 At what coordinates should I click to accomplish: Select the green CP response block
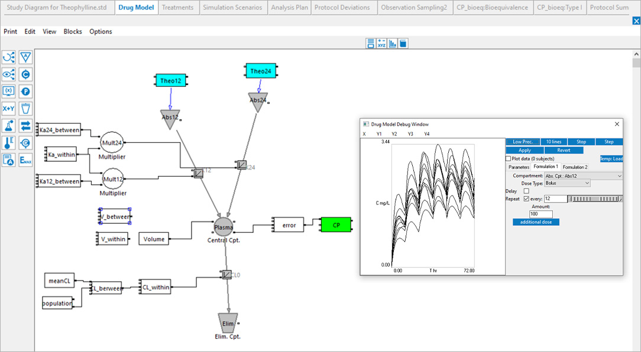point(336,224)
